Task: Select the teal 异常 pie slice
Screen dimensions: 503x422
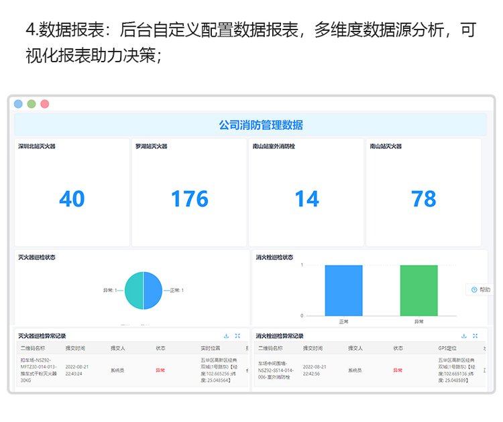Action: point(134,291)
